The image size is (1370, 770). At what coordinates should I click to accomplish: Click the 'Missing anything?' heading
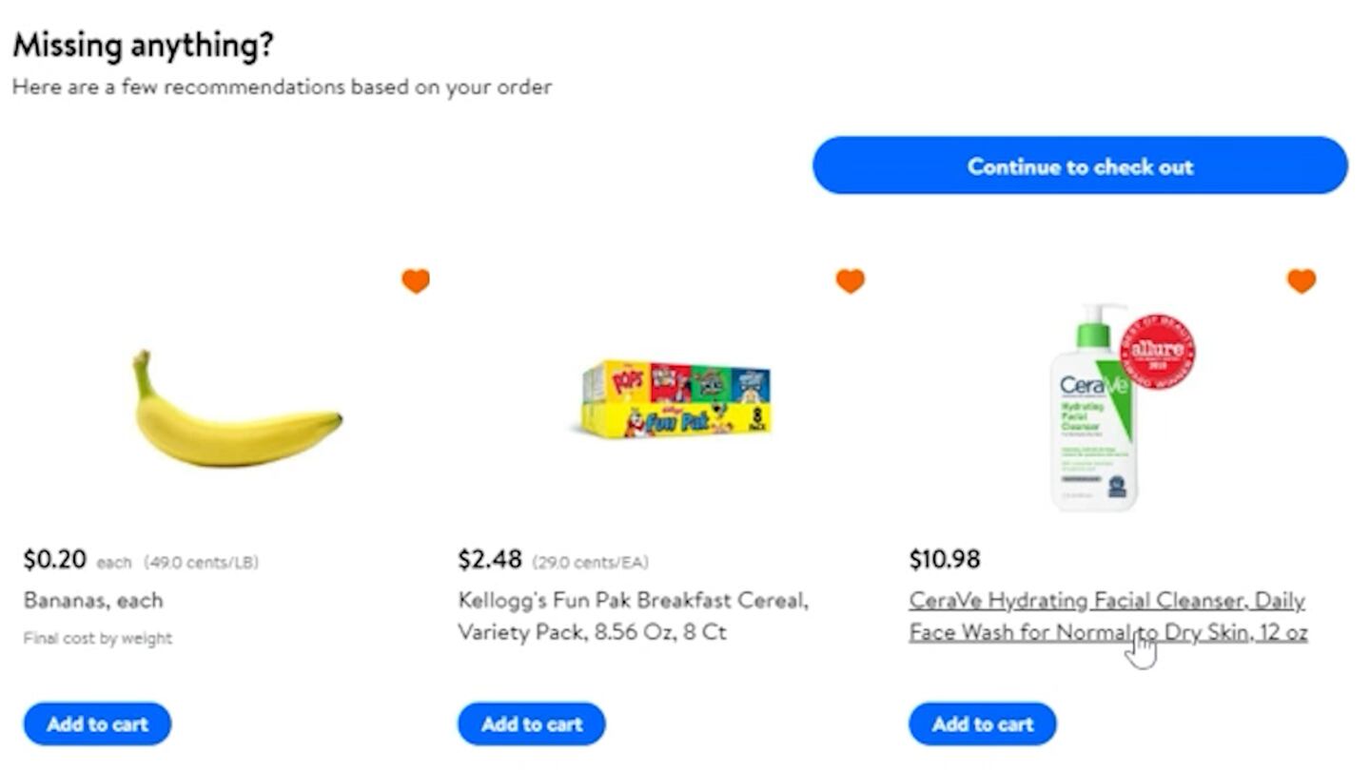[143, 45]
